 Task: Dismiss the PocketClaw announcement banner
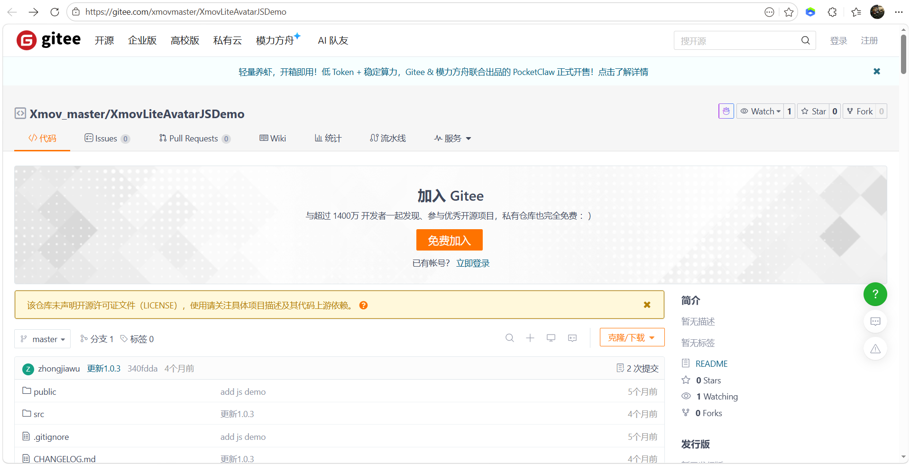click(877, 71)
